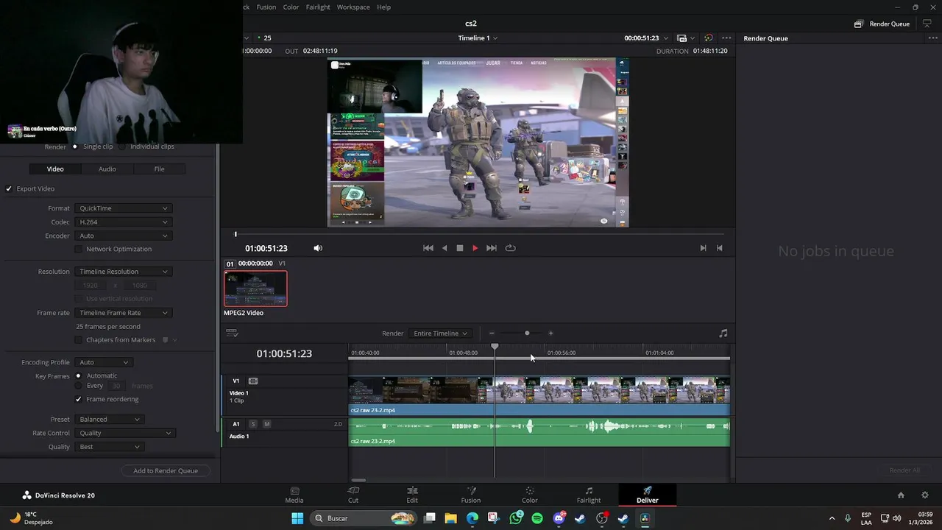The height and width of the screenshot is (530, 942).
Task: Open Render range Entire Timeline dropdown
Action: tap(440, 333)
